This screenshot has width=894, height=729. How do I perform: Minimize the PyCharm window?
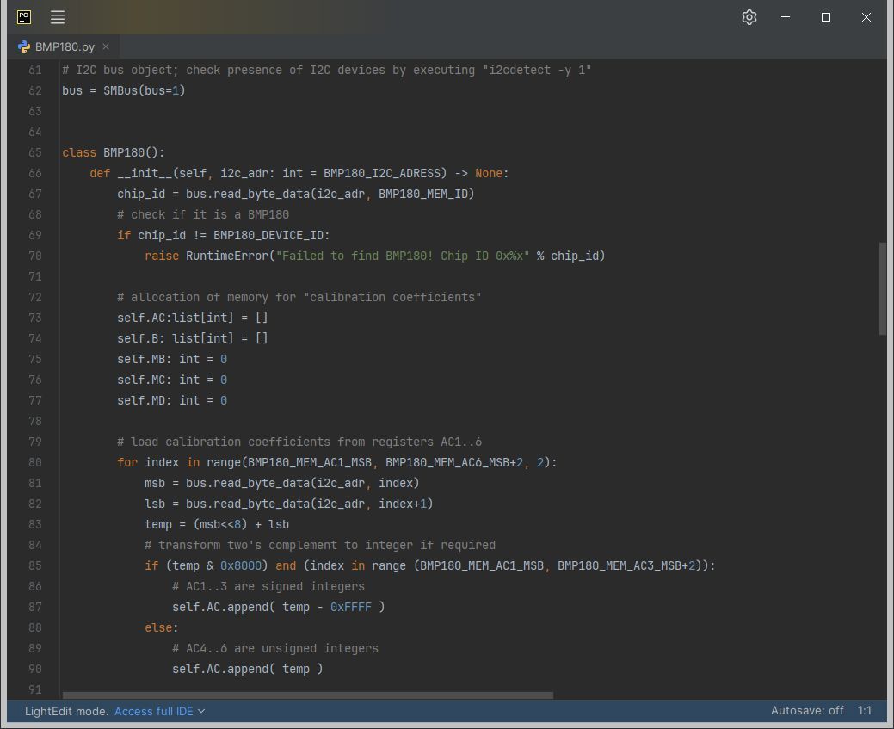pos(786,17)
